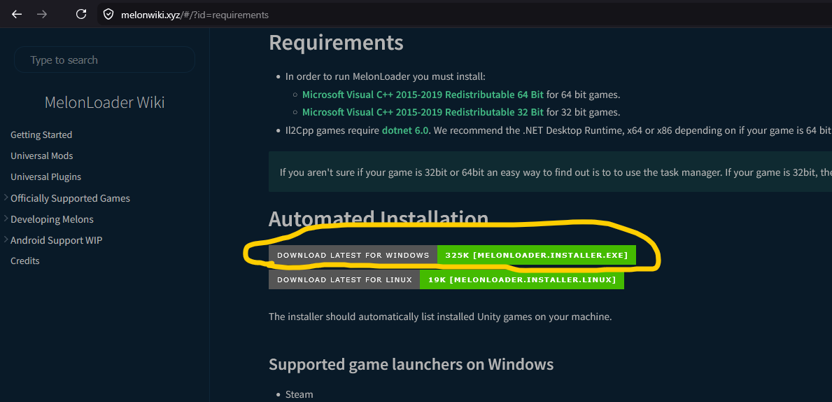Open Universal Plugins in the sidebar
This screenshot has height=402, width=832.
coord(45,176)
